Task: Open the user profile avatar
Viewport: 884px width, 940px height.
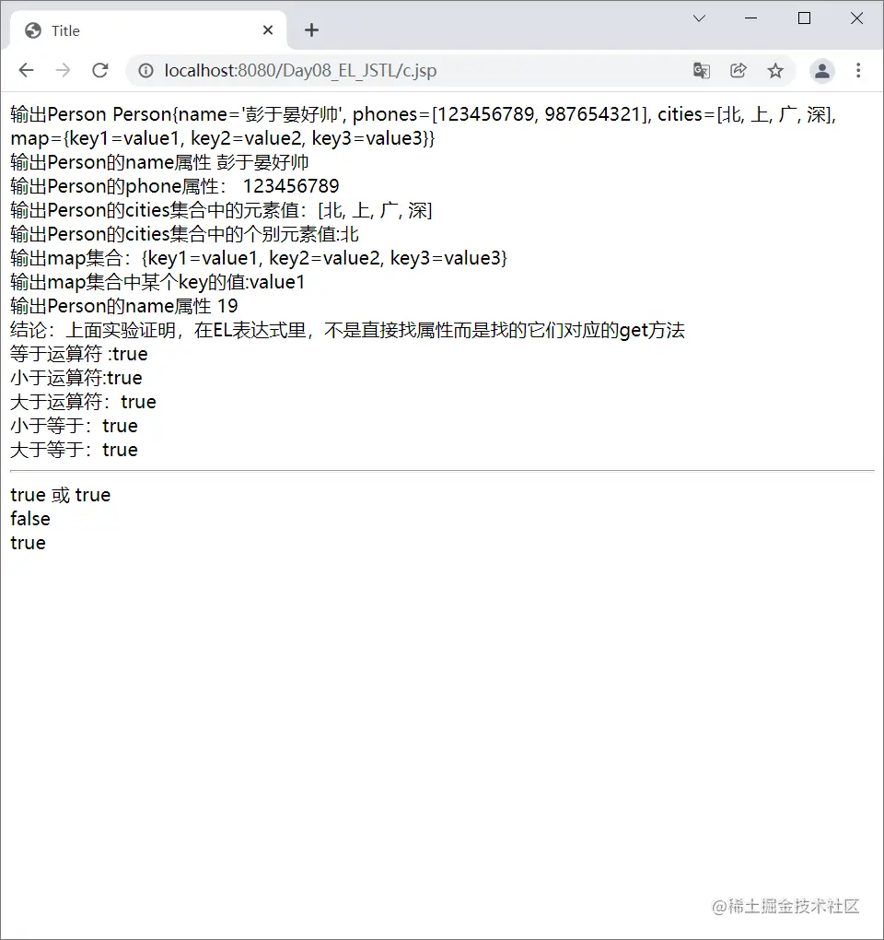Action: [x=822, y=71]
